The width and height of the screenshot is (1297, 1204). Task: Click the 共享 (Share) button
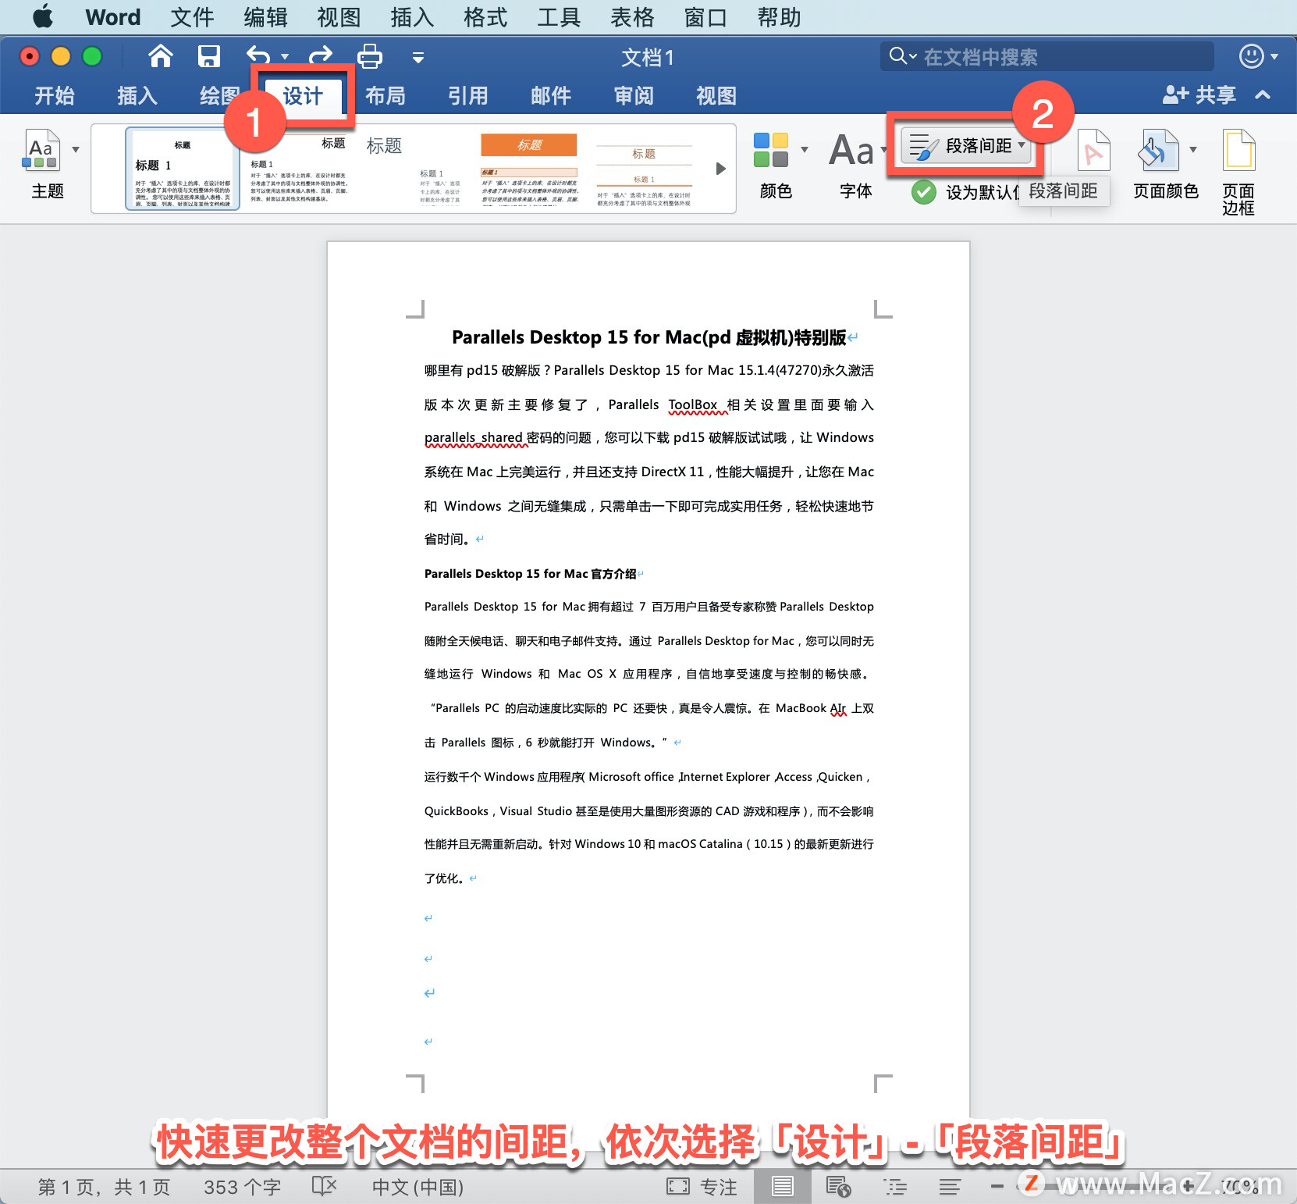pyautogui.click(x=1199, y=94)
